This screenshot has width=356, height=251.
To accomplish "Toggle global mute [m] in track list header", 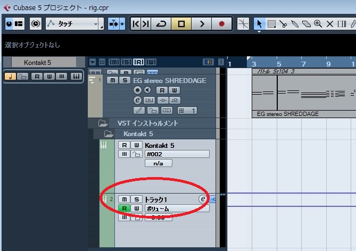I will pos(114,62).
